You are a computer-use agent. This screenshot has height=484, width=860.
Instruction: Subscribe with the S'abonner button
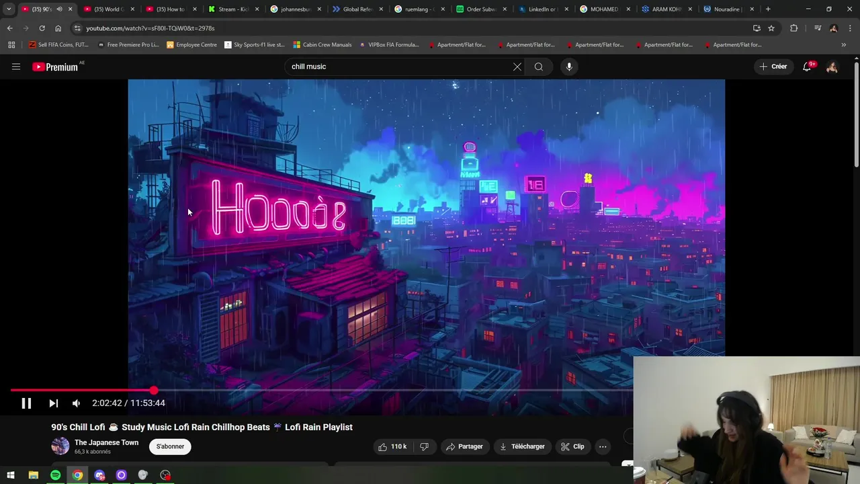(x=170, y=446)
